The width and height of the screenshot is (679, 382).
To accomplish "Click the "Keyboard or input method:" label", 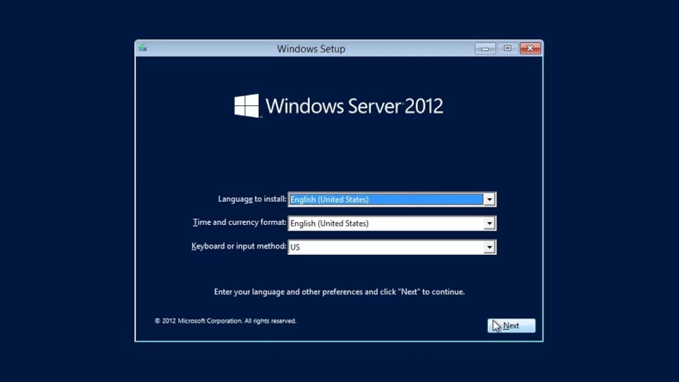I will pos(239,246).
